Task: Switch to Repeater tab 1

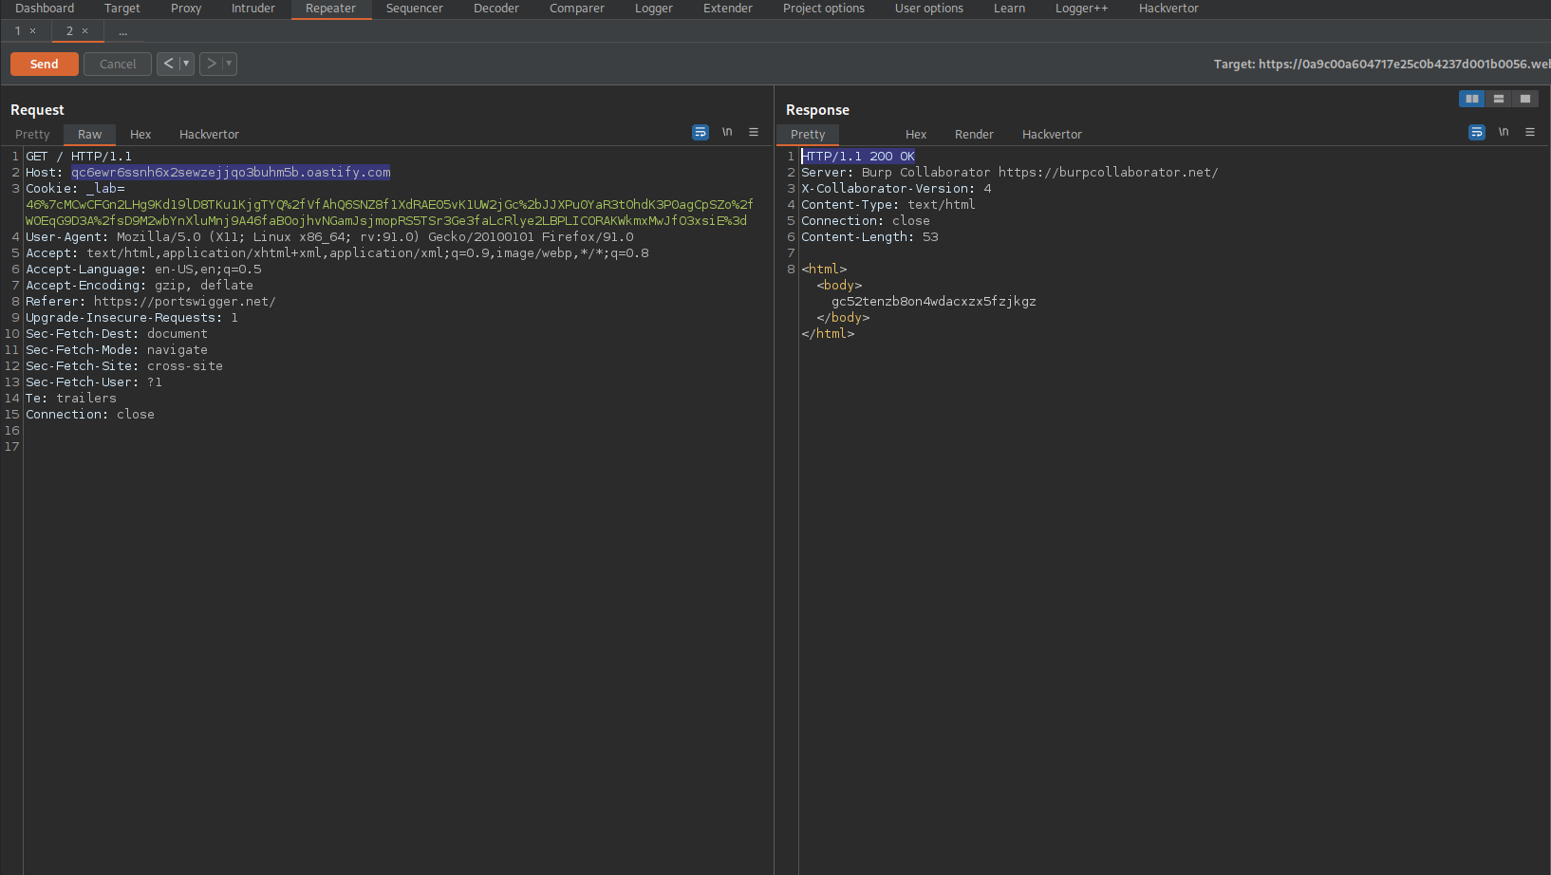Action: pos(18,31)
